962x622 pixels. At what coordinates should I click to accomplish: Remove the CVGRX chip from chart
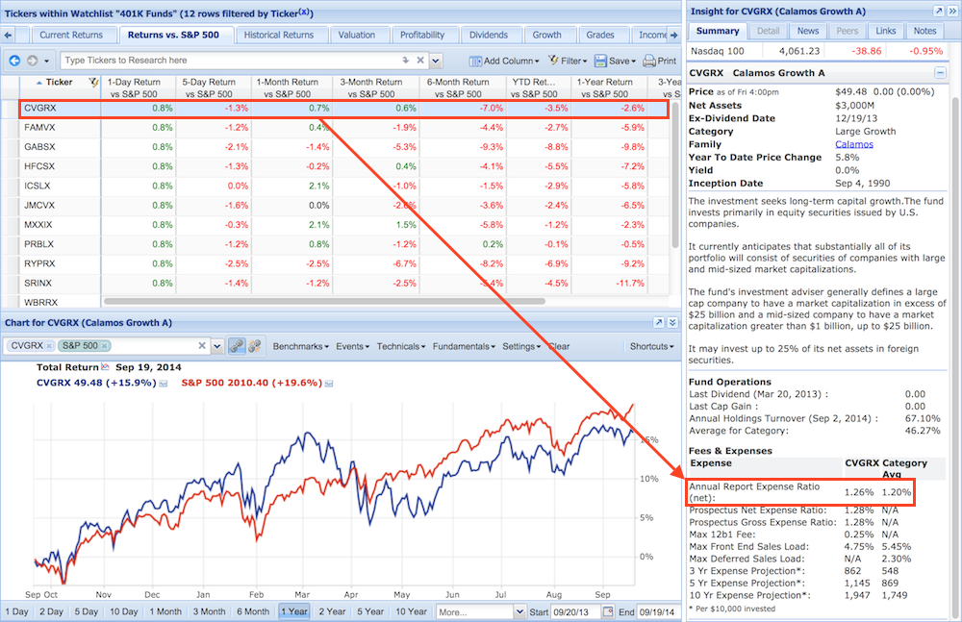[49, 346]
